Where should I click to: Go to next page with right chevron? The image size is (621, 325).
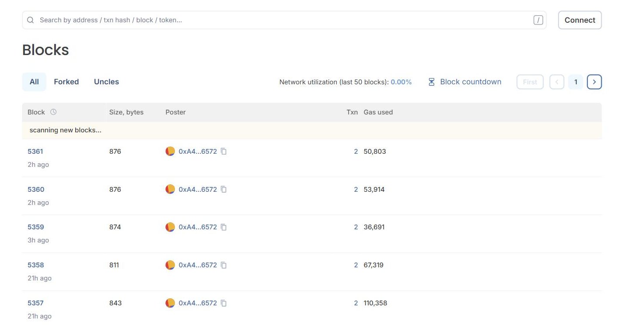pyautogui.click(x=594, y=82)
